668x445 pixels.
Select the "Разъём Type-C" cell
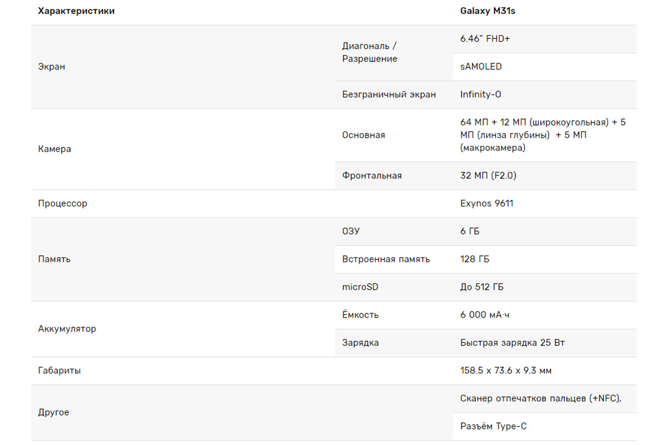coord(493,427)
